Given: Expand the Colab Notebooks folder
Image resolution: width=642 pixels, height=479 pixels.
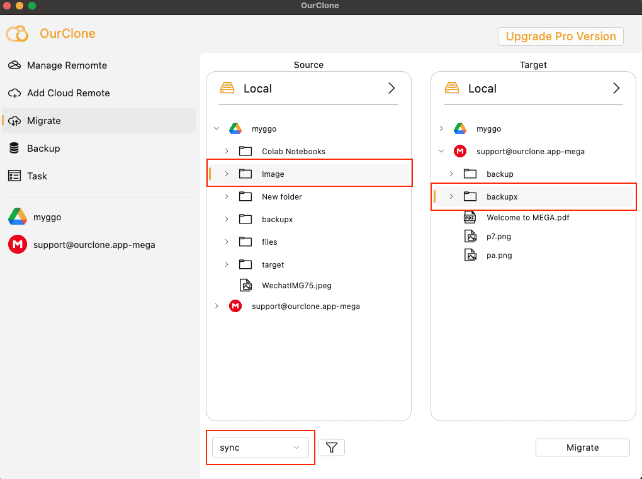Looking at the screenshot, I should click(x=227, y=152).
